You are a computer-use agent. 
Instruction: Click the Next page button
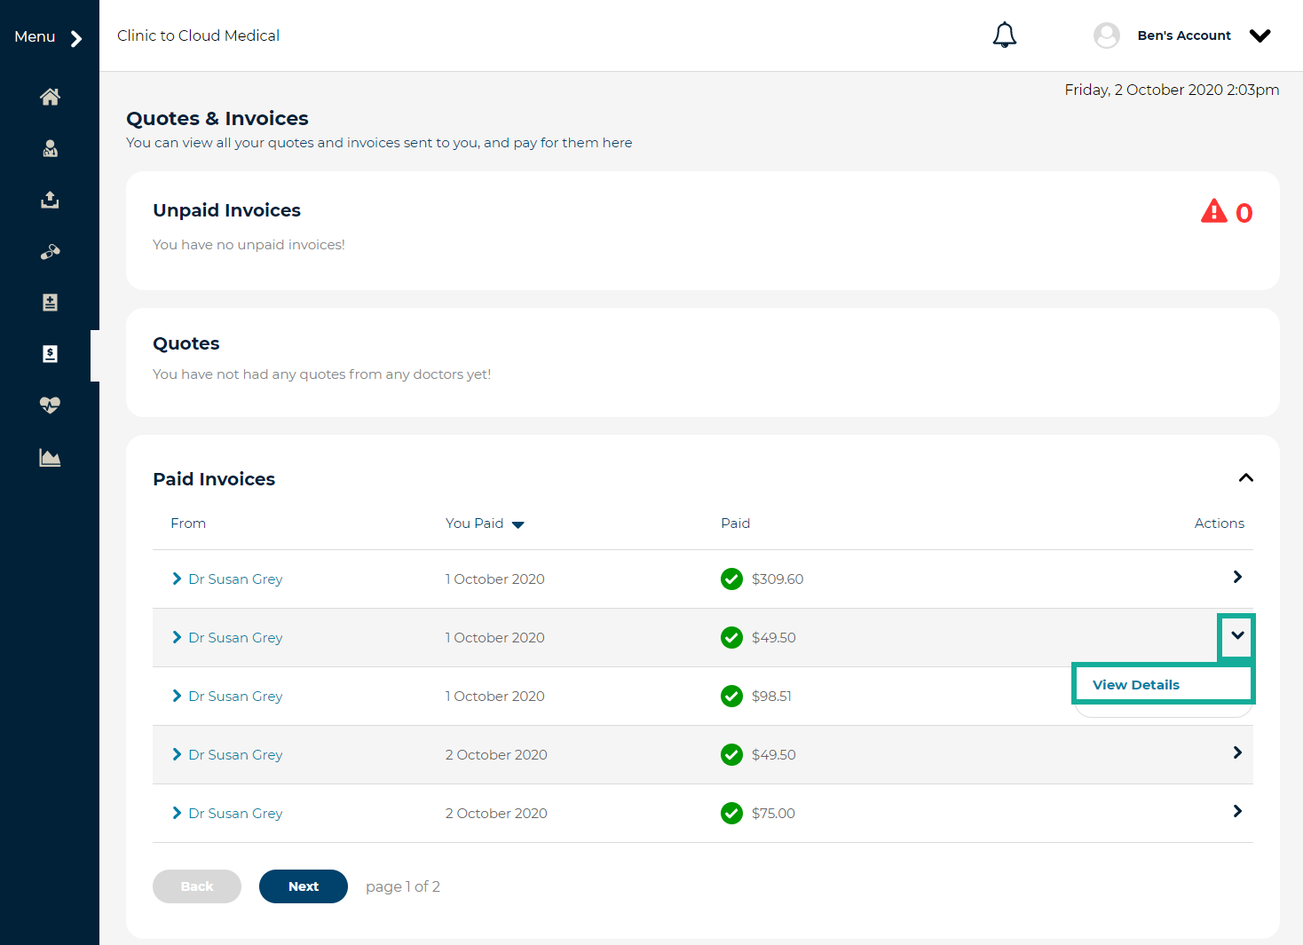(303, 886)
